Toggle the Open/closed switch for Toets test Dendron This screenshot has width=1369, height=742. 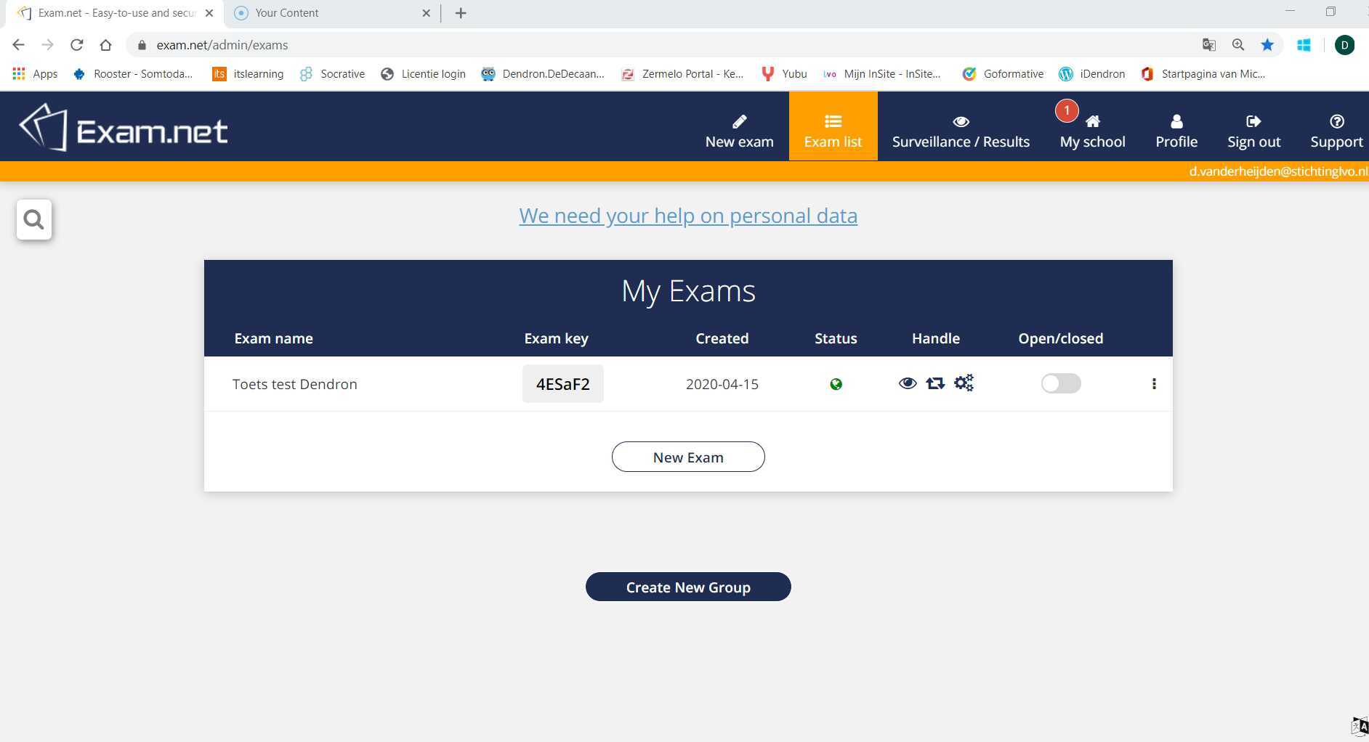point(1061,383)
